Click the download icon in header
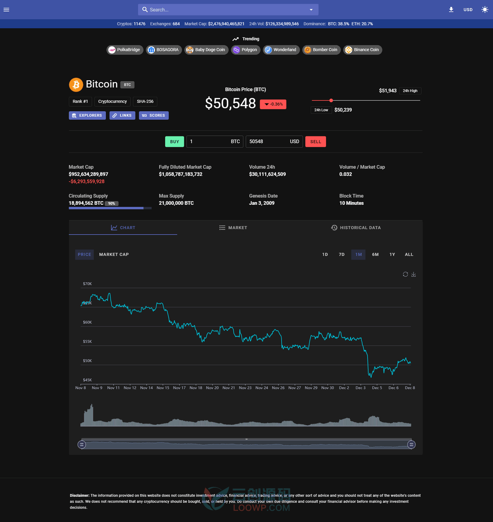493x522 pixels. point(451,10)
